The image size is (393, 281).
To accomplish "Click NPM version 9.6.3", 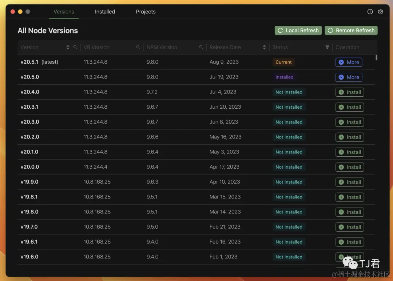I will (x=152, y=182).
